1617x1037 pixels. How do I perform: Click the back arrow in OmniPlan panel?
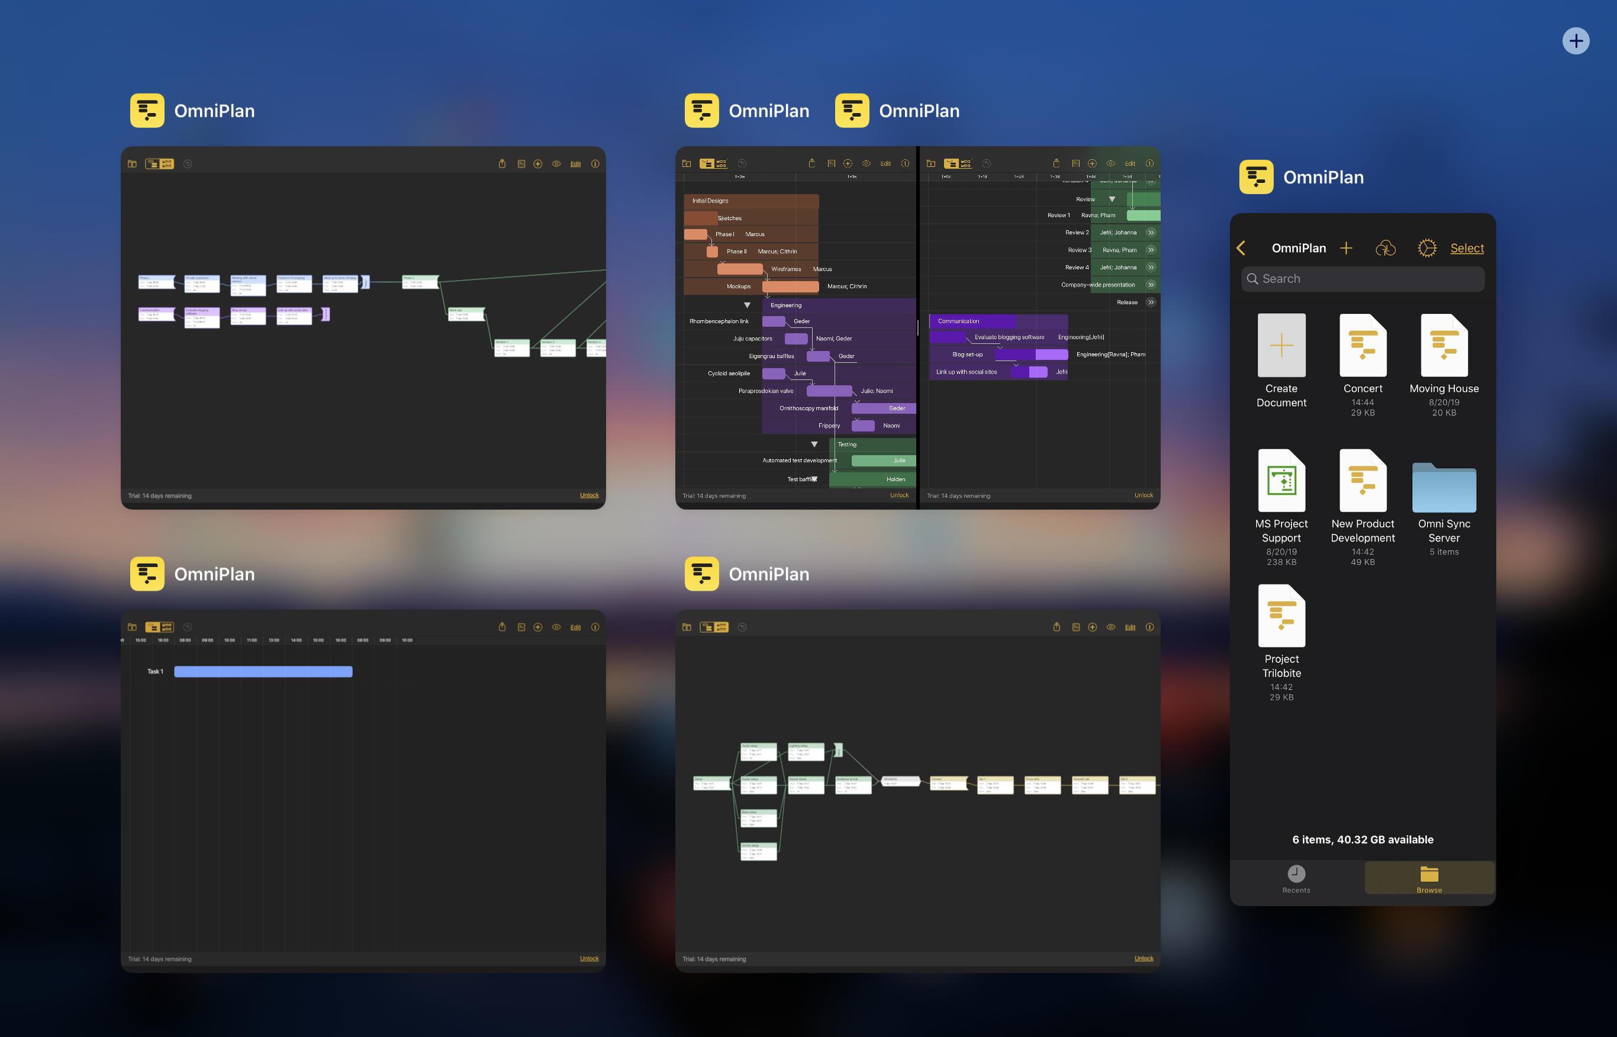click(x=1242, y=247)
